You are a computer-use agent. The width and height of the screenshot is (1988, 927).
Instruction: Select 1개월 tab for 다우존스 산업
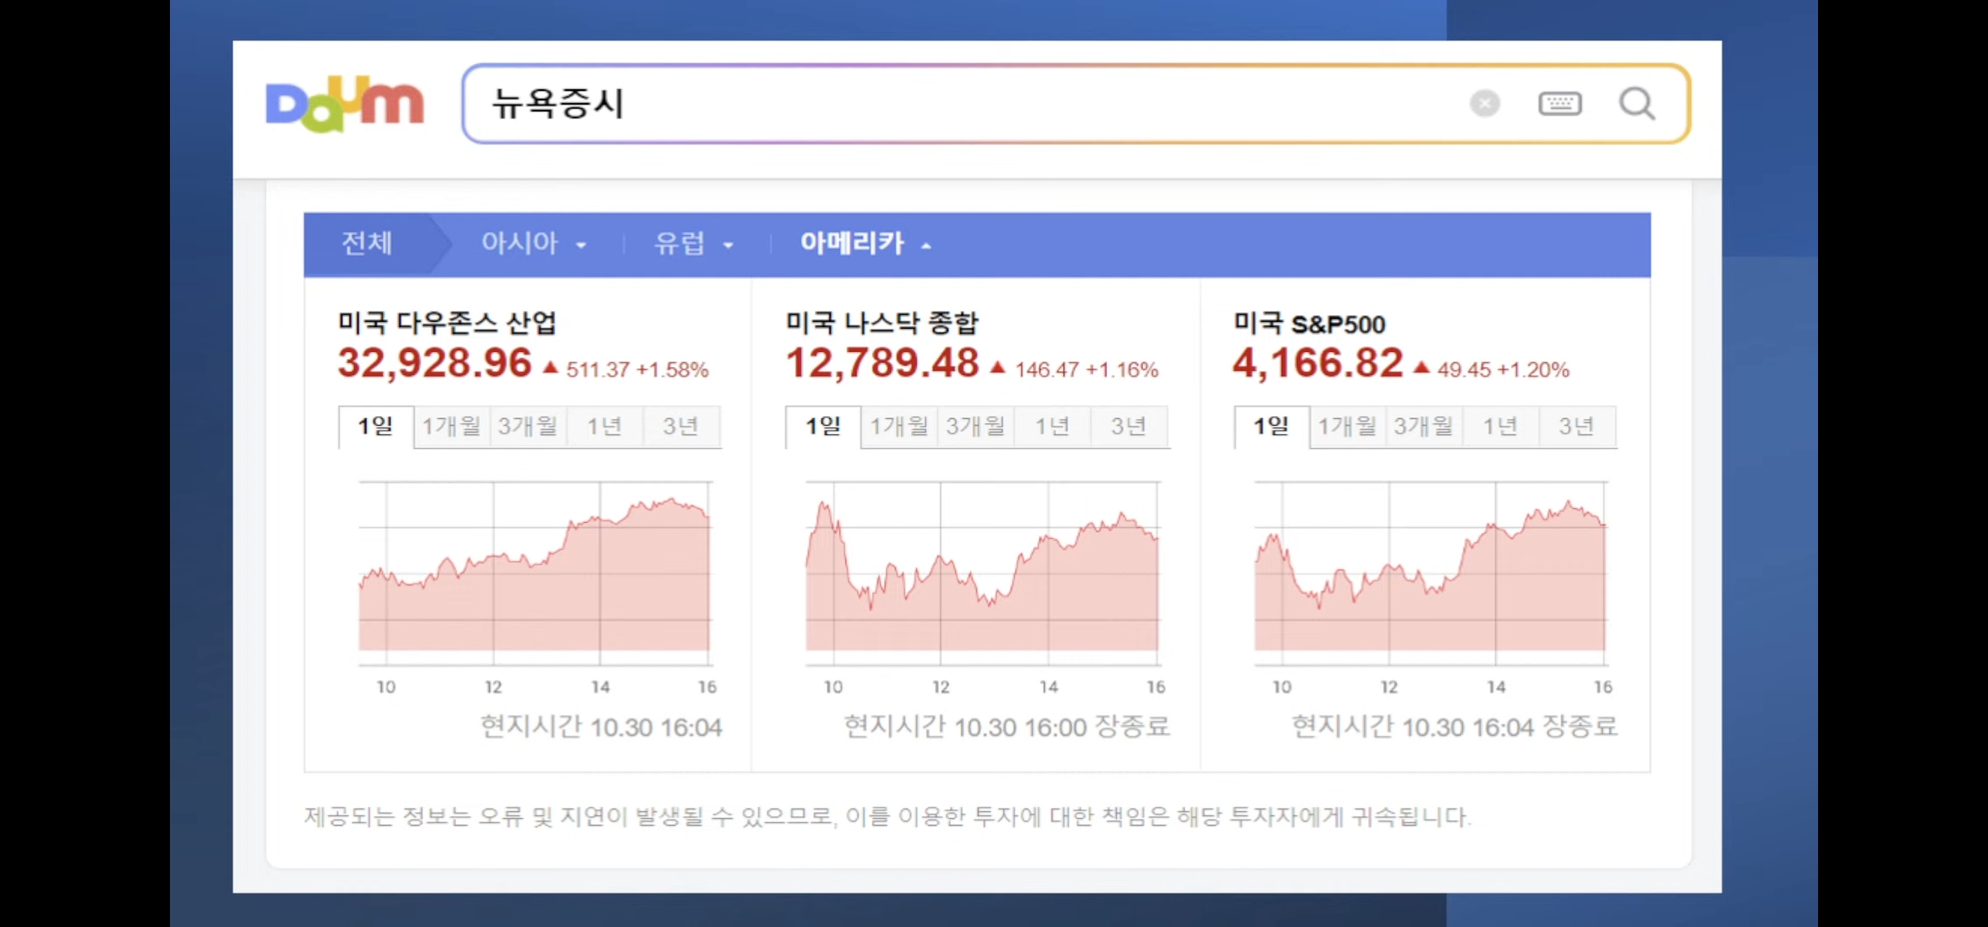click(x=452, y=427)
